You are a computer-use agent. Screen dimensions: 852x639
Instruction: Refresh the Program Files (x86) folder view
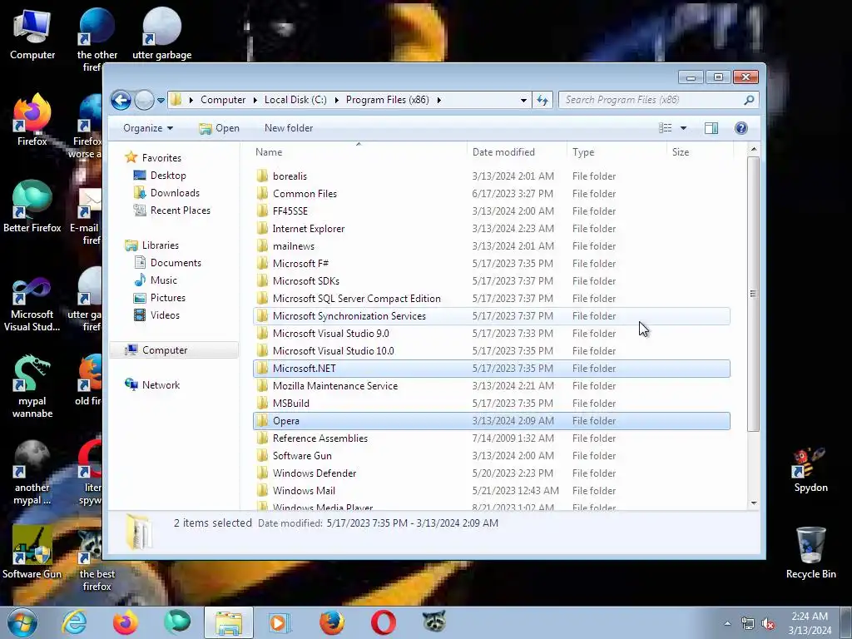(542, 100)
